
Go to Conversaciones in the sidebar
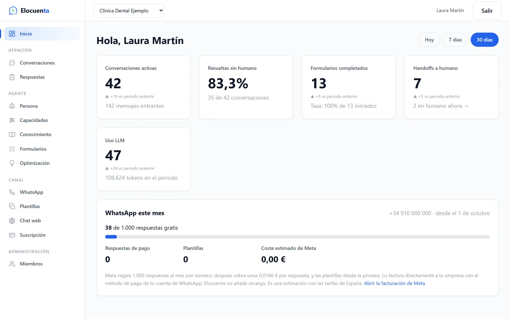tap(42, 63)
